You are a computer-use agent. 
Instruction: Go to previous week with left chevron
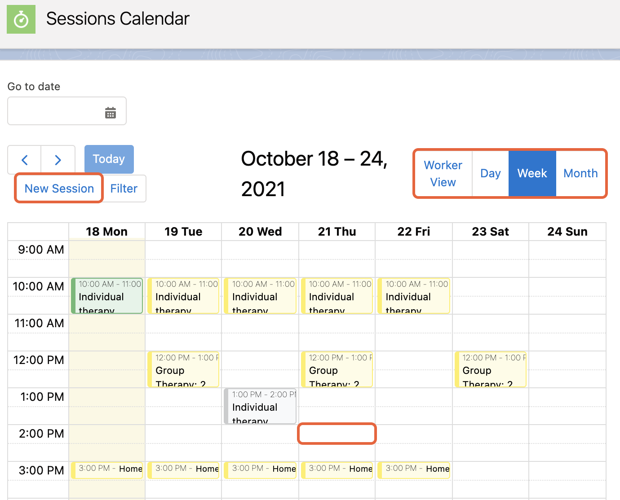(x=25, y=159)
